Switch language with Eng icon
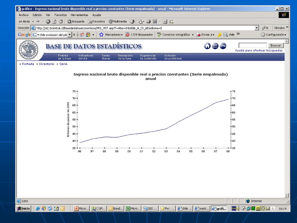This screenshot has height=223, width=297. click(223, 46)
